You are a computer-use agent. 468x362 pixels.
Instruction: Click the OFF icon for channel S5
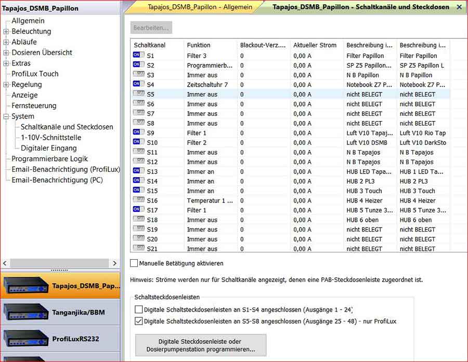click(138, 94)
